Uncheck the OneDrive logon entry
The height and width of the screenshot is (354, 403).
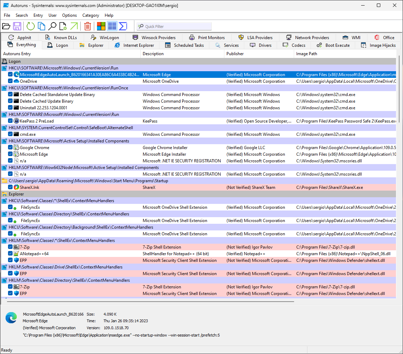[10, 81]
